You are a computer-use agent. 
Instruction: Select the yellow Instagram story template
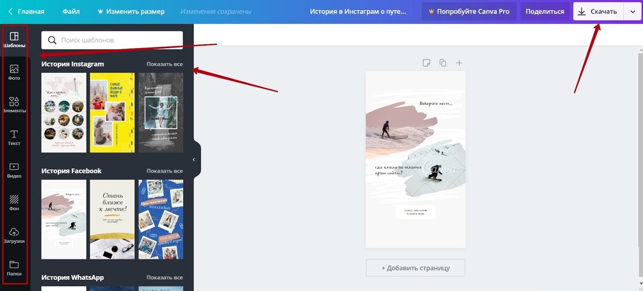point(112,112)
